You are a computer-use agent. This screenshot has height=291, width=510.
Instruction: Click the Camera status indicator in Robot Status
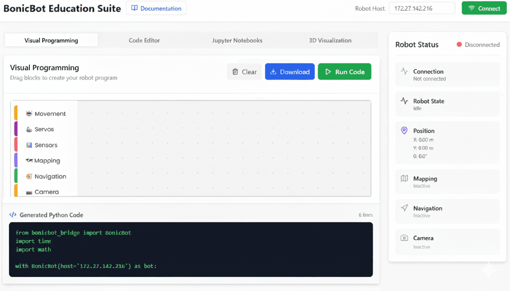403,238
